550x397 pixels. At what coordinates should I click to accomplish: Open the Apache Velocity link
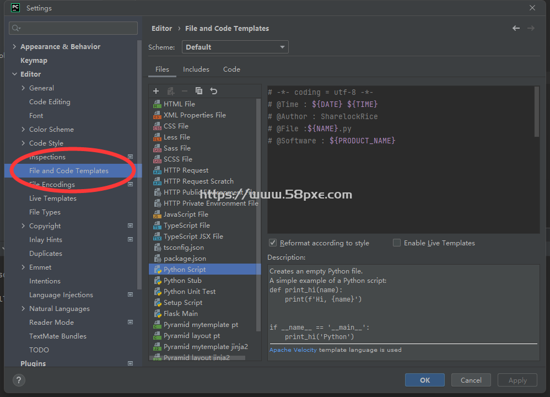click(293, 350)
